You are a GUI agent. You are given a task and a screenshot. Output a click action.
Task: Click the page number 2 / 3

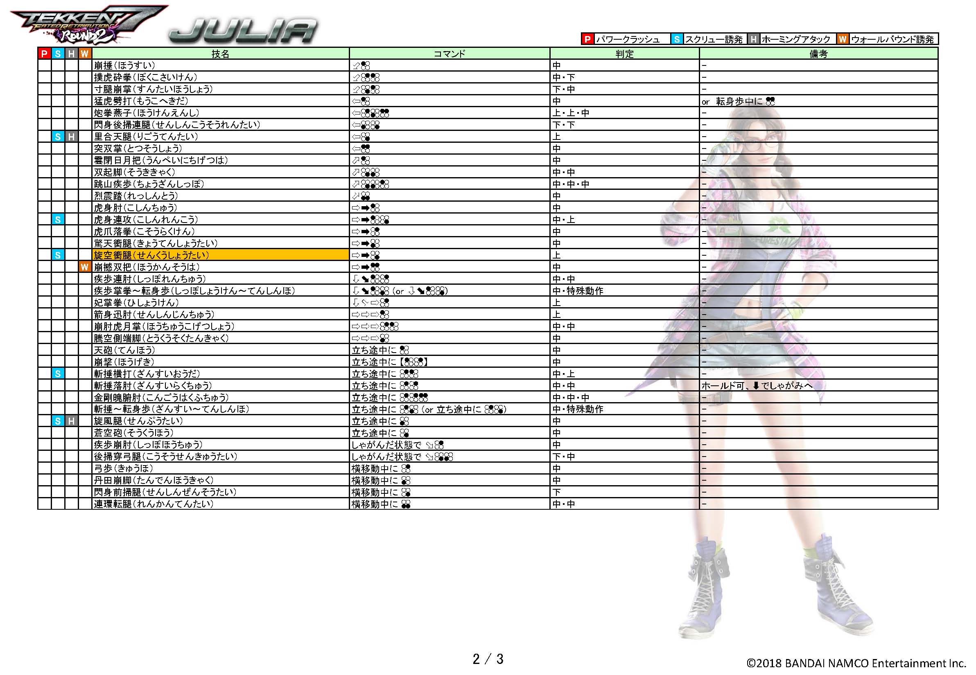pos(488,659)
